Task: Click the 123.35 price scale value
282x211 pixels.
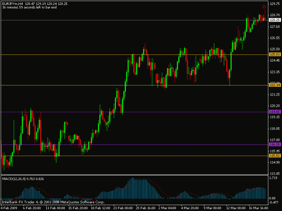Action: pos(275,72)
